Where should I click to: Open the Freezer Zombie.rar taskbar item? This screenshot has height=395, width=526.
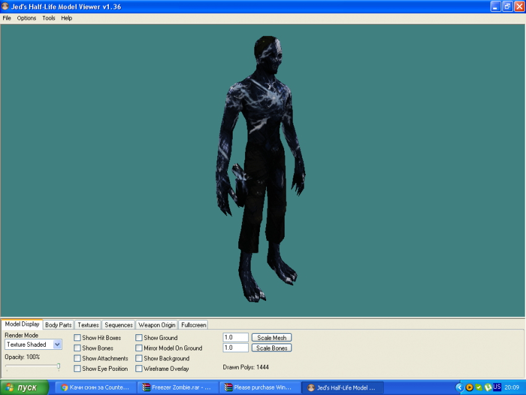176,388
